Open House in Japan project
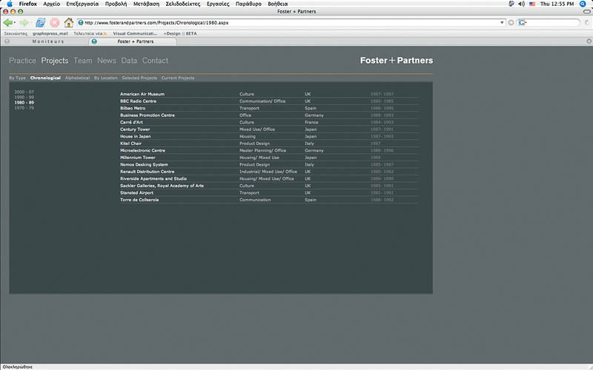The width and height of the screenshot is (593, 370). point(136,136)
